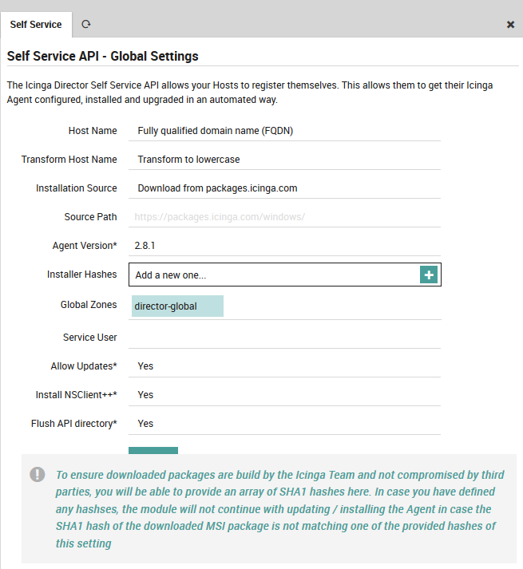Toggle the Flush API directory setting

pyautogui.click(x=284, y=424)
